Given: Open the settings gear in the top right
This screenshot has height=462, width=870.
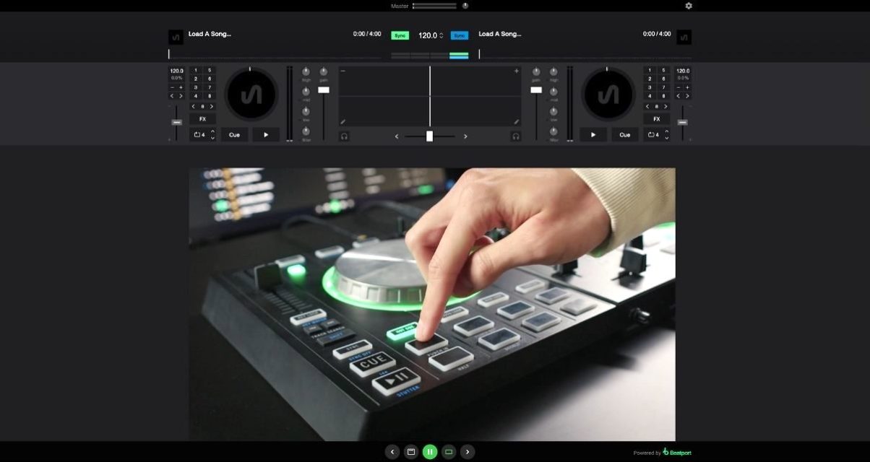Looking at the screenshot, I should (x=688, y=6).
